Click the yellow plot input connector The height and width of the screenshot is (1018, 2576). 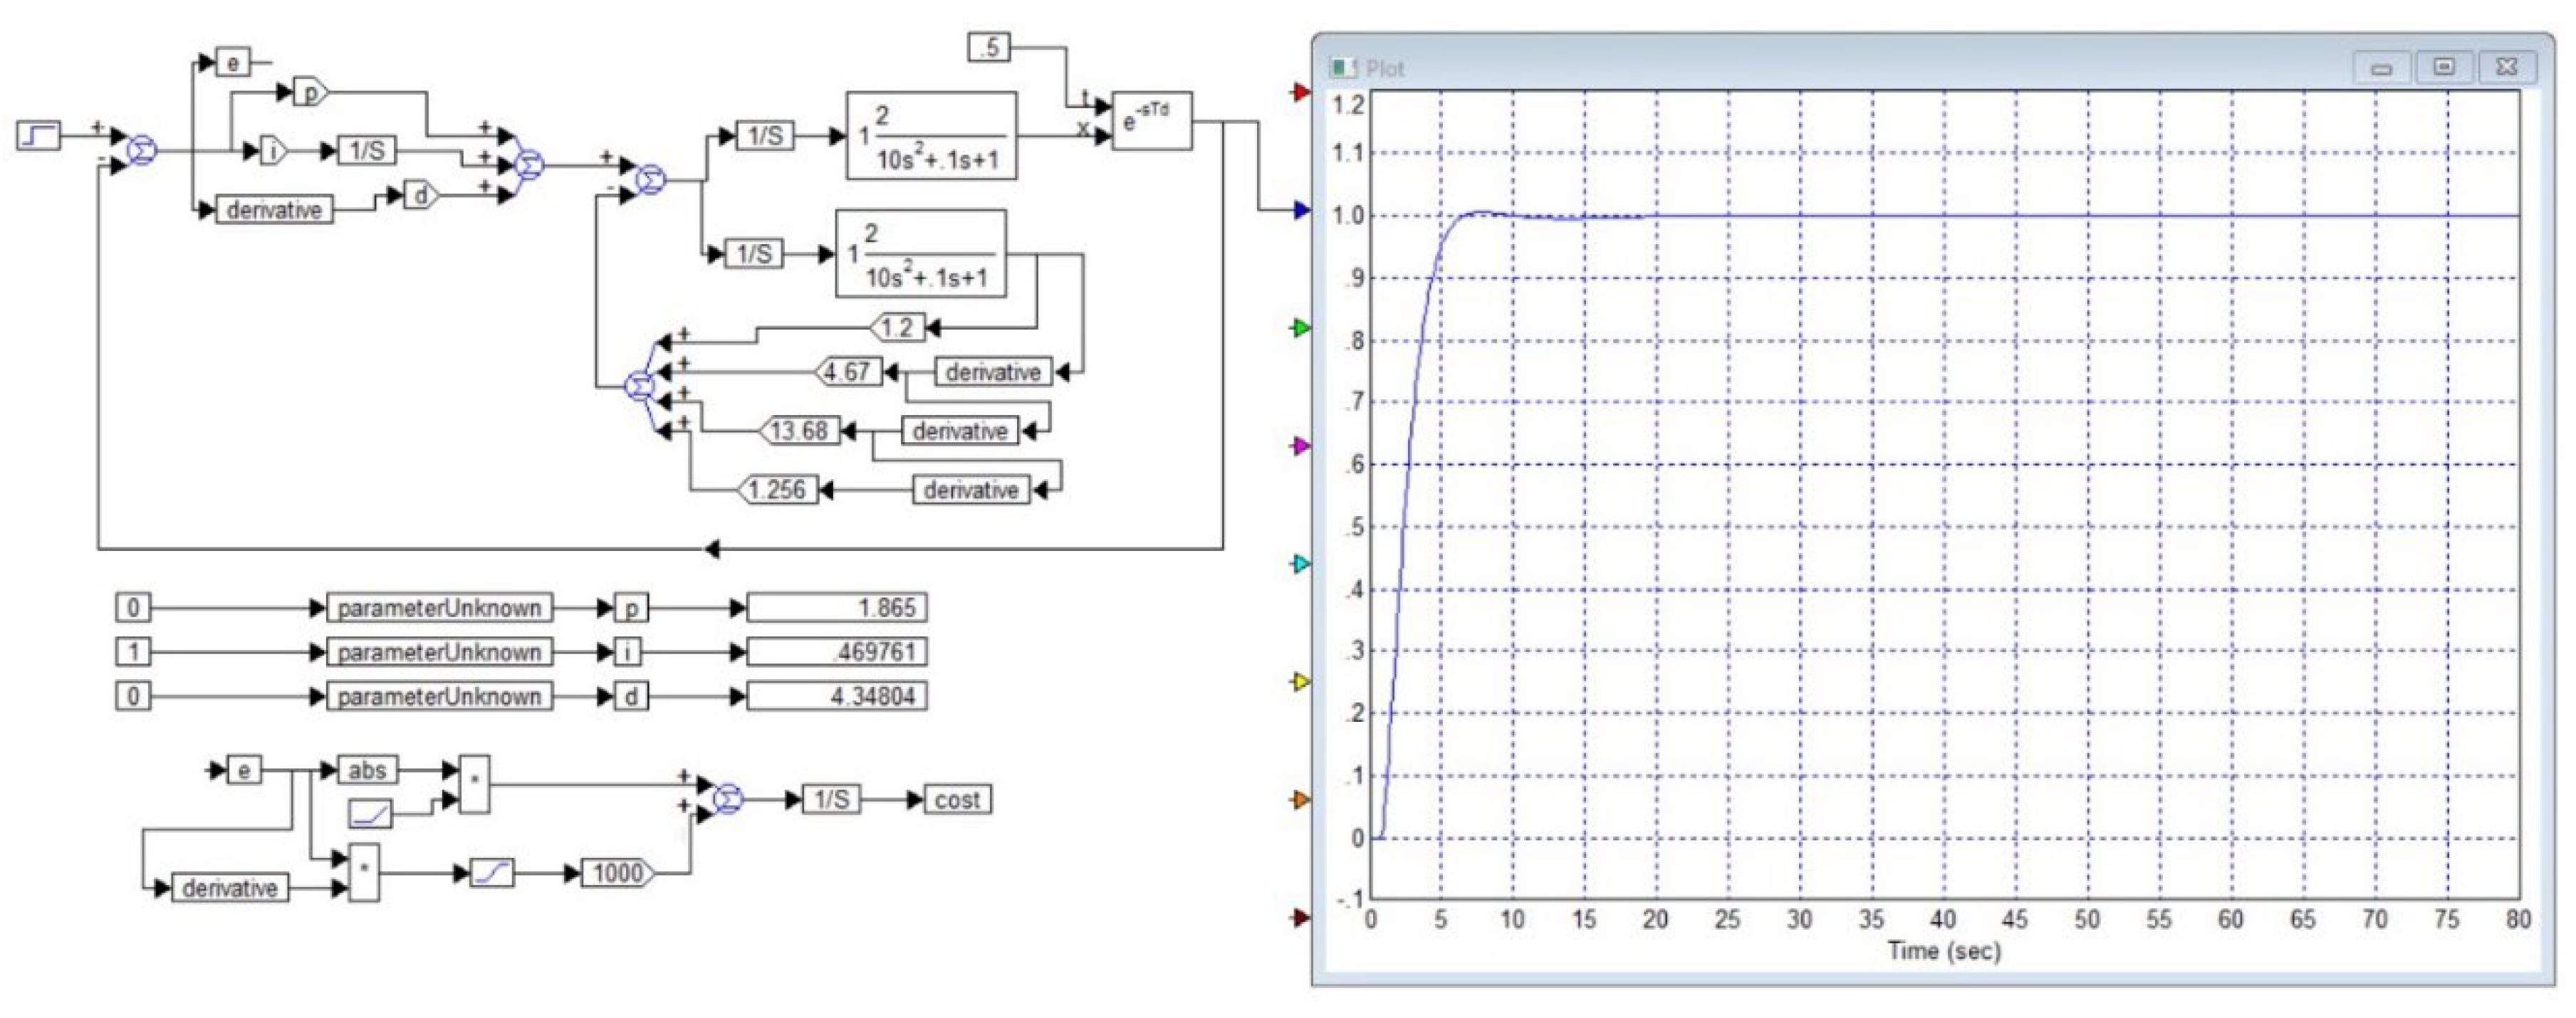(x=1300, y=682)
